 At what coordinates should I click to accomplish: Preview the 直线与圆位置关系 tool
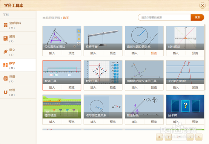click(154, 53)
